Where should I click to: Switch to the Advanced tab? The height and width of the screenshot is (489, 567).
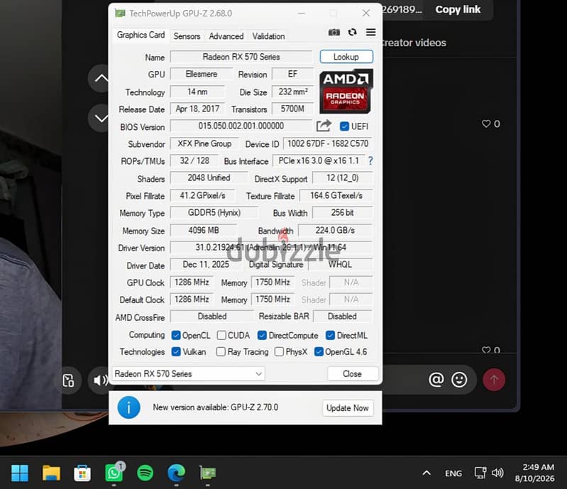(226, 36)
